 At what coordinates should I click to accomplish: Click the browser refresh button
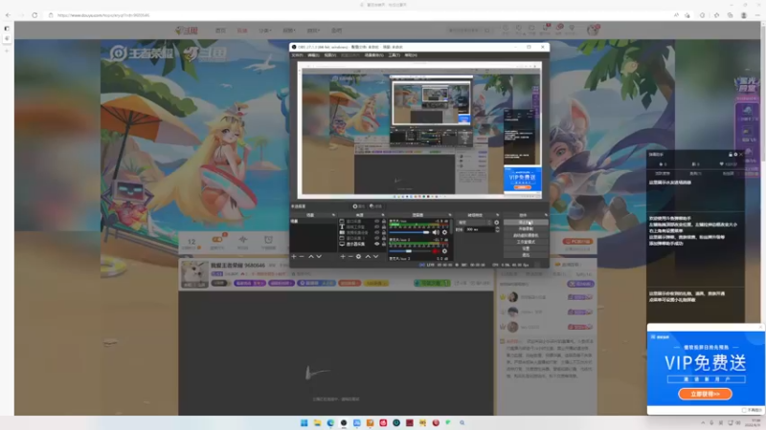pyautogui.click(x=34, y=15)
